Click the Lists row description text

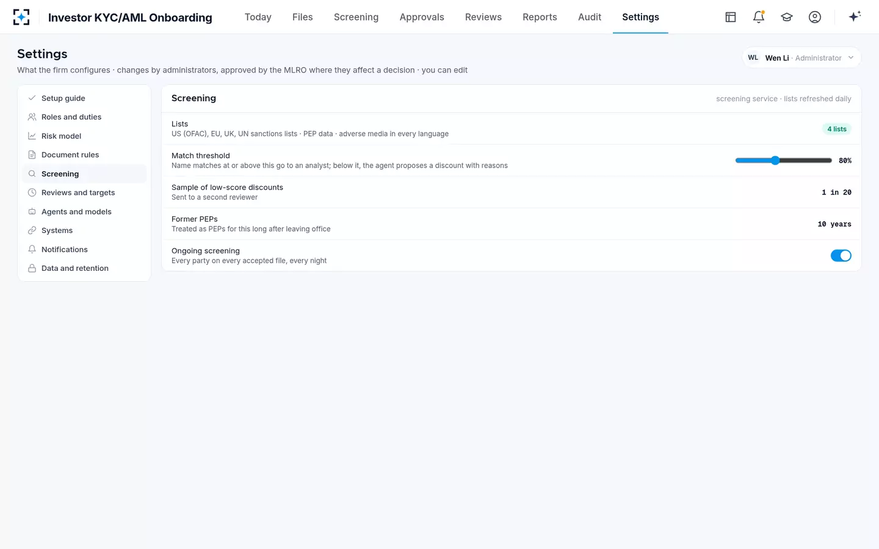point(310,134)
